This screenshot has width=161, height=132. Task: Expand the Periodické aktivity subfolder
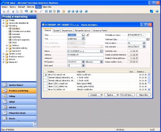(x=7, y=48)
